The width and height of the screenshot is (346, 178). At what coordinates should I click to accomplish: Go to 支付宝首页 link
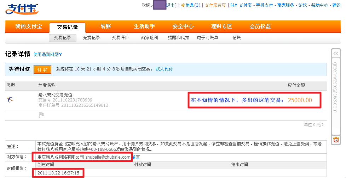coord(215,5)
